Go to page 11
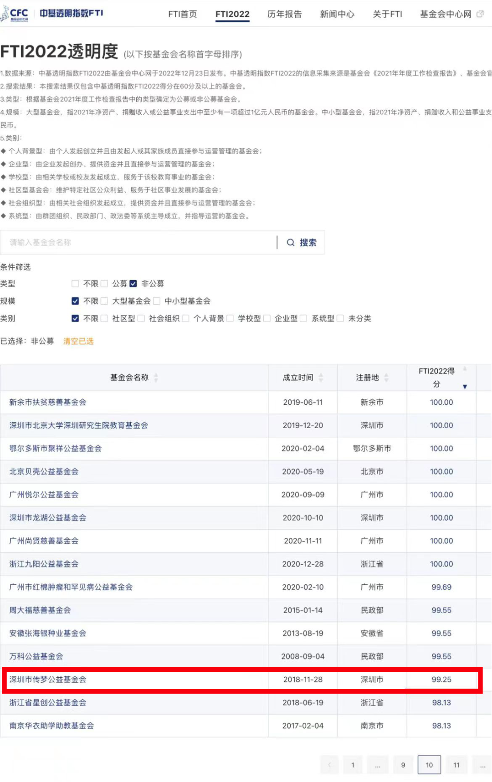The image size is (492, 782). coord(456,765)
